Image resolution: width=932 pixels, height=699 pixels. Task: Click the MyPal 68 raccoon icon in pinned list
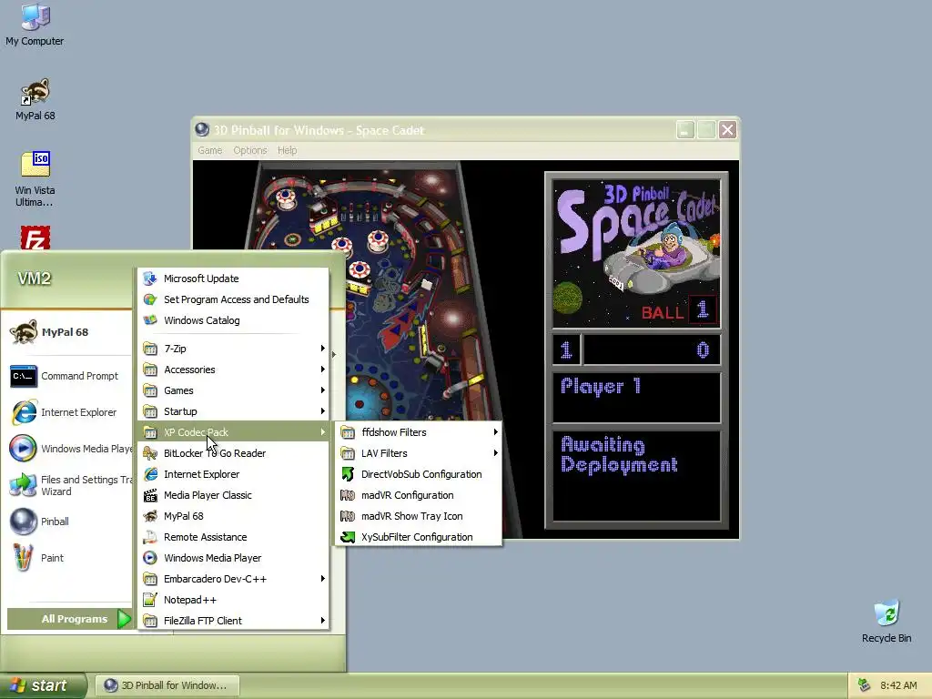[23, 332]
